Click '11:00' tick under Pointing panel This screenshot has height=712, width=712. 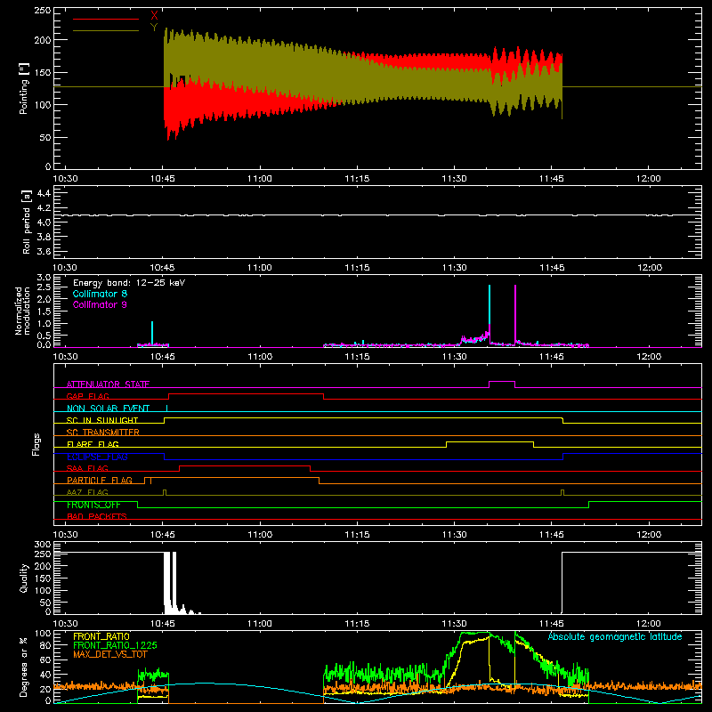[x=260, y=179]
